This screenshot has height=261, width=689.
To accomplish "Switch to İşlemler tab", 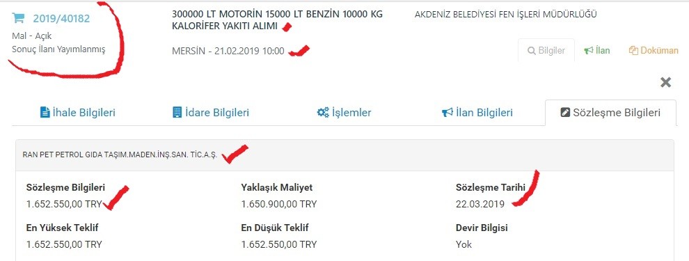I will 344,113.
